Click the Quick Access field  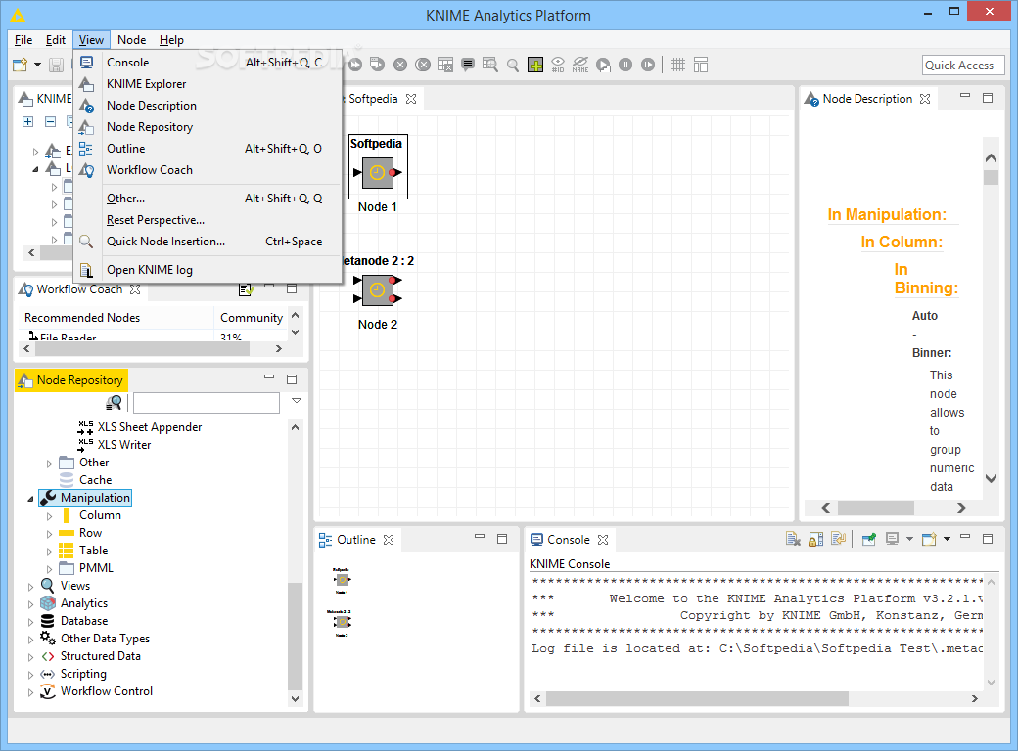click(963, 65)
